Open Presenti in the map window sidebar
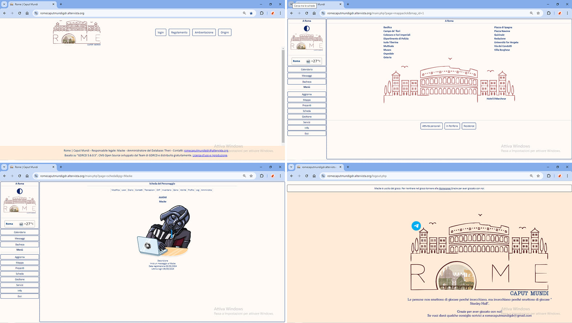 307,105
